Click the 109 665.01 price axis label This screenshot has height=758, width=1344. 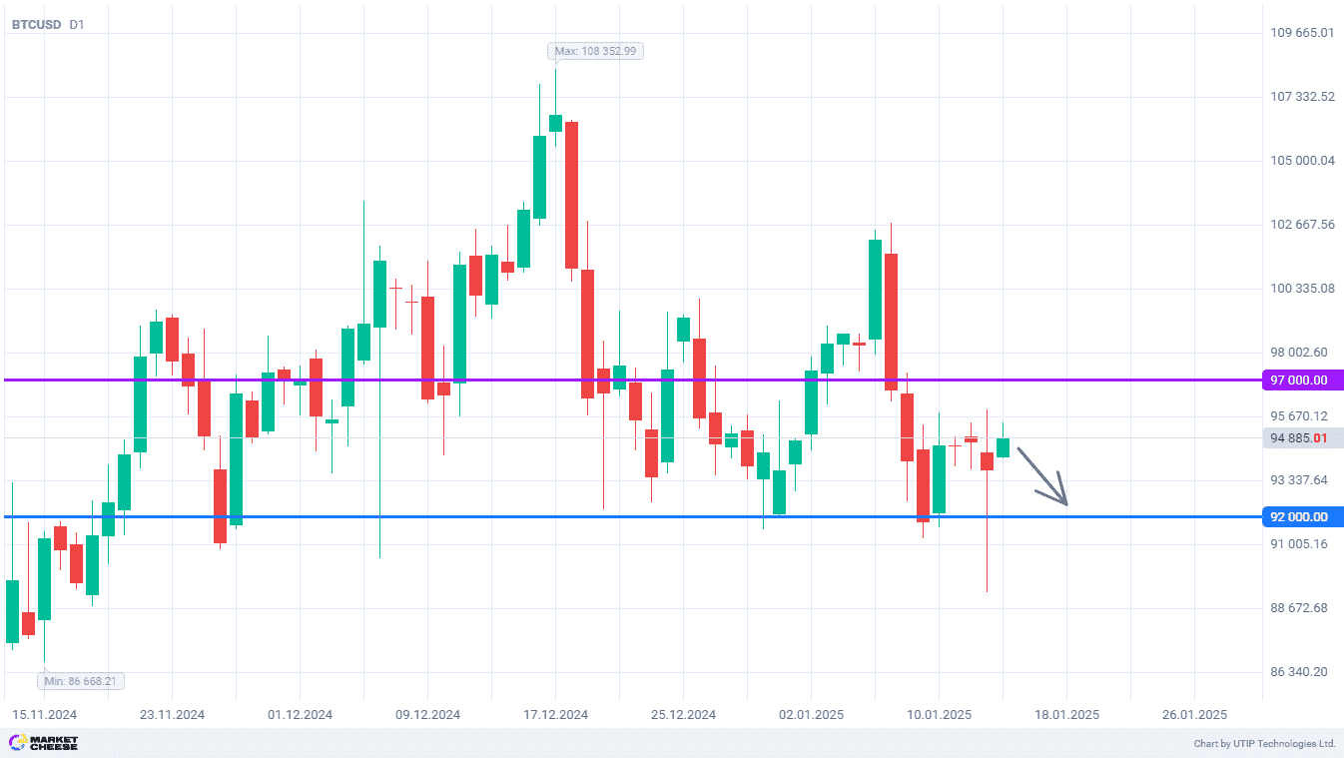click(x=1302, y=33)
